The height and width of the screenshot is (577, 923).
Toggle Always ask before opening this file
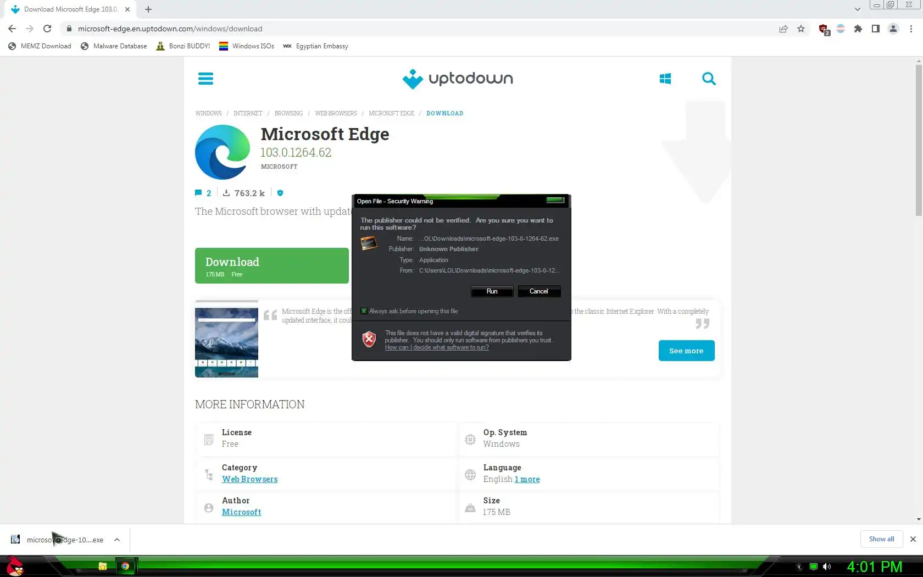coord(364,311)
